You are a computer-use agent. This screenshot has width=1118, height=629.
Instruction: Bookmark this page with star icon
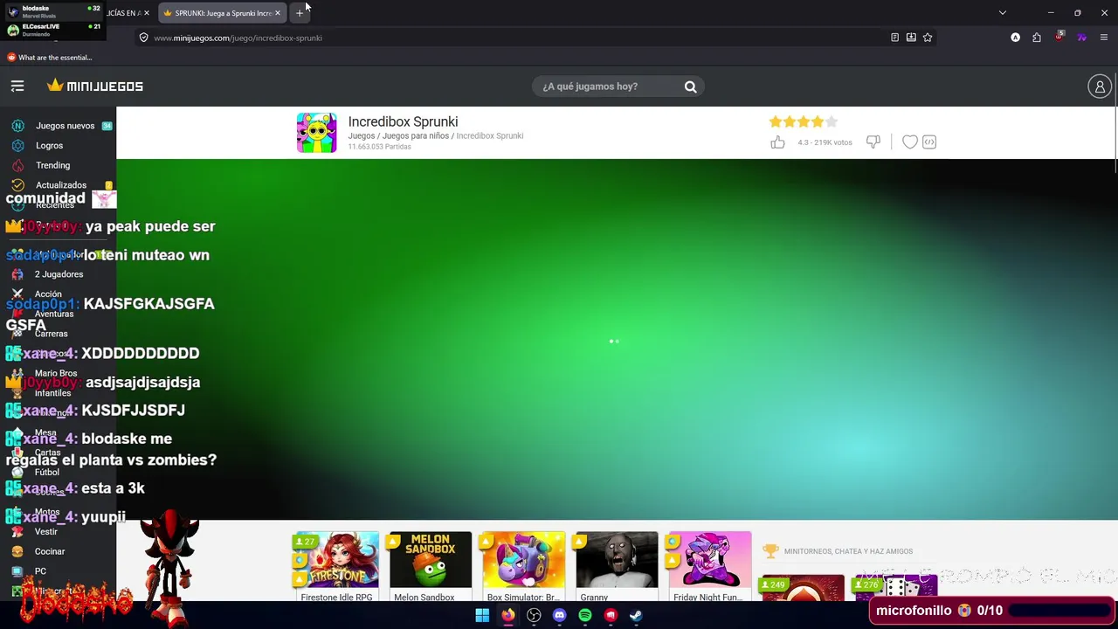pyautogui.click(x=928, y=38)
